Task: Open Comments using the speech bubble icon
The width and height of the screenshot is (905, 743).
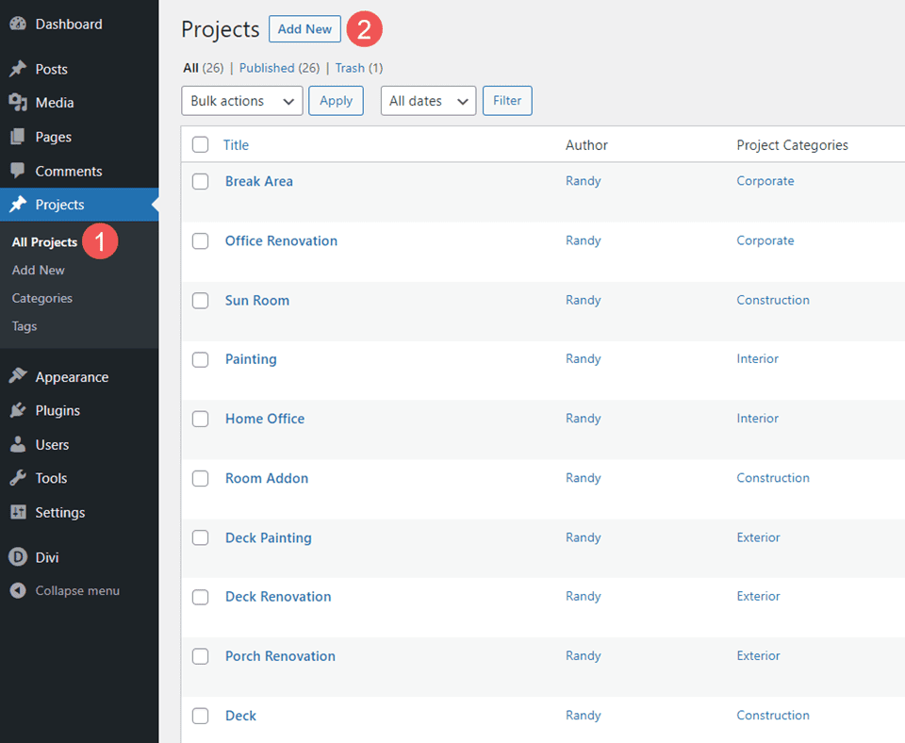Action: coord(19,171)
